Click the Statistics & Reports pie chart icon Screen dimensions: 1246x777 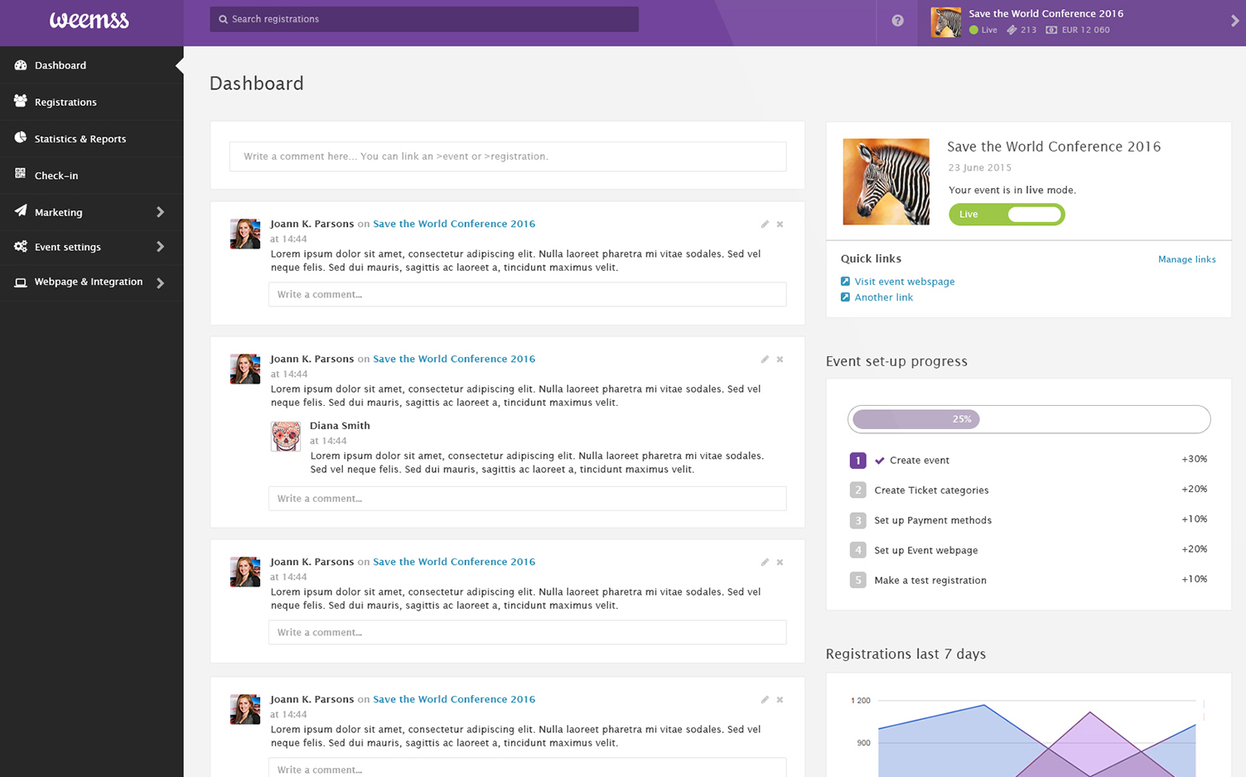tap(21, 138)
